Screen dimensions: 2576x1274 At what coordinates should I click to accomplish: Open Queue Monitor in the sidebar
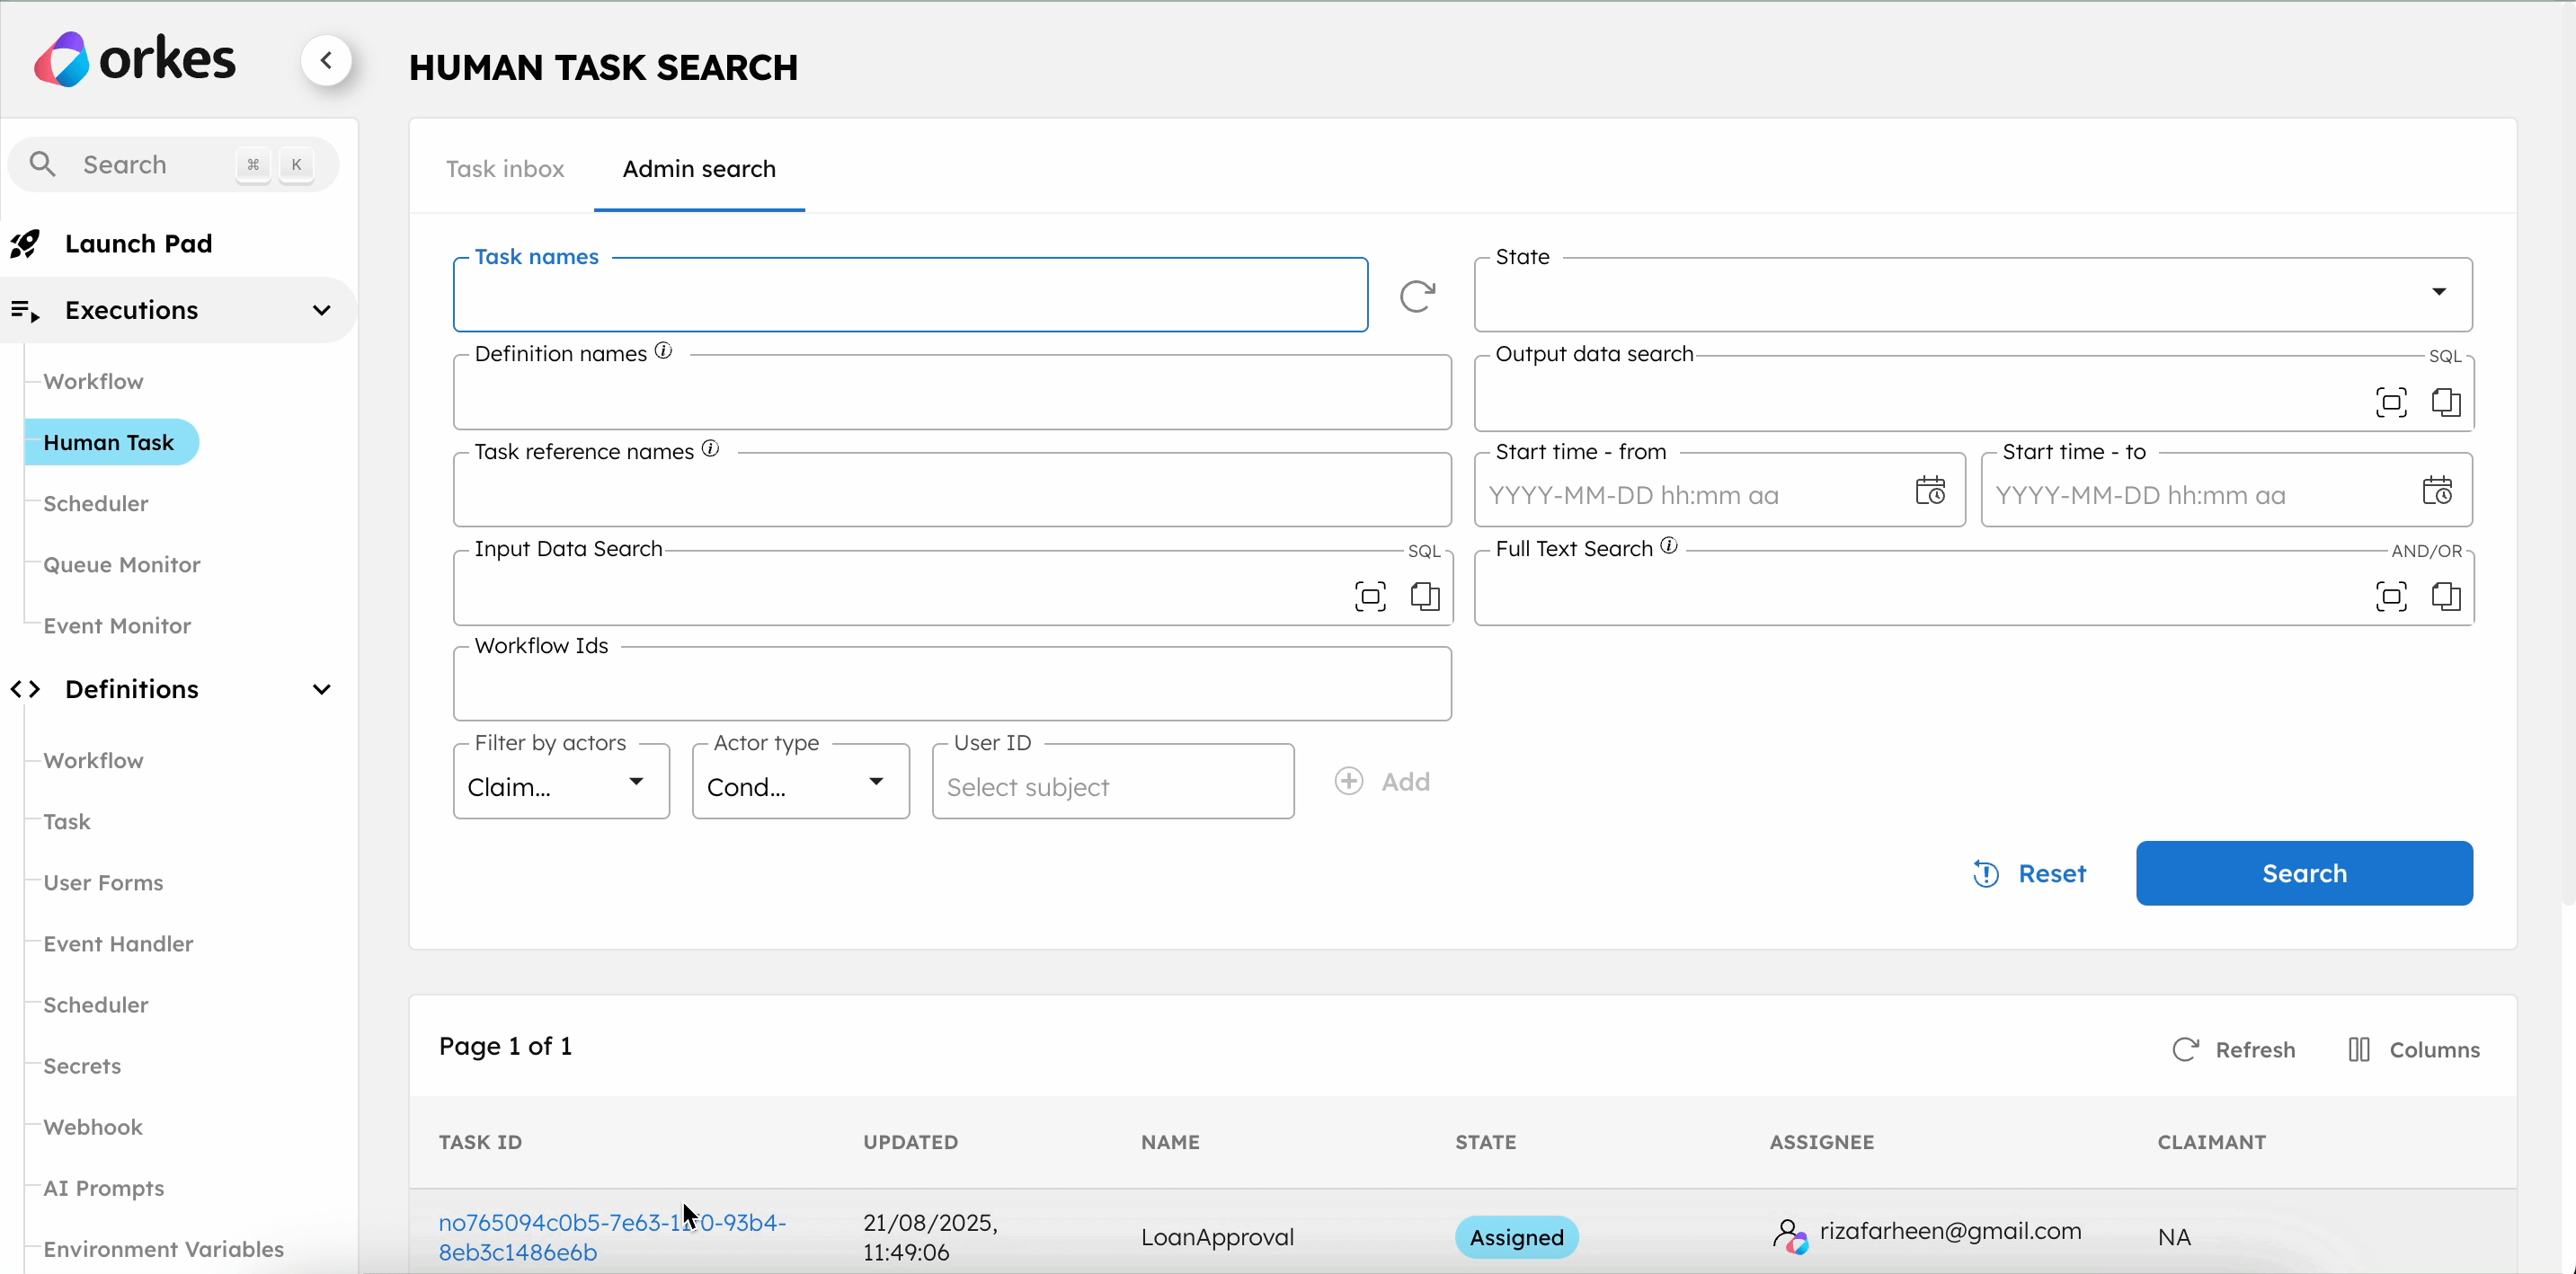(x=122, y=564)
